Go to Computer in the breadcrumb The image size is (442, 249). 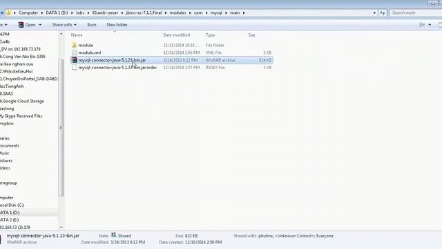pos(28,13)
